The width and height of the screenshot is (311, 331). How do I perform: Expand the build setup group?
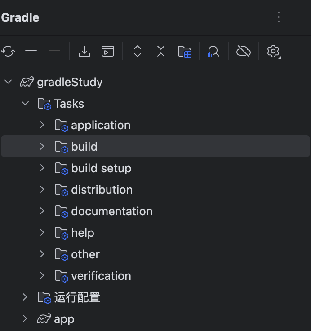tap(42, 168)
